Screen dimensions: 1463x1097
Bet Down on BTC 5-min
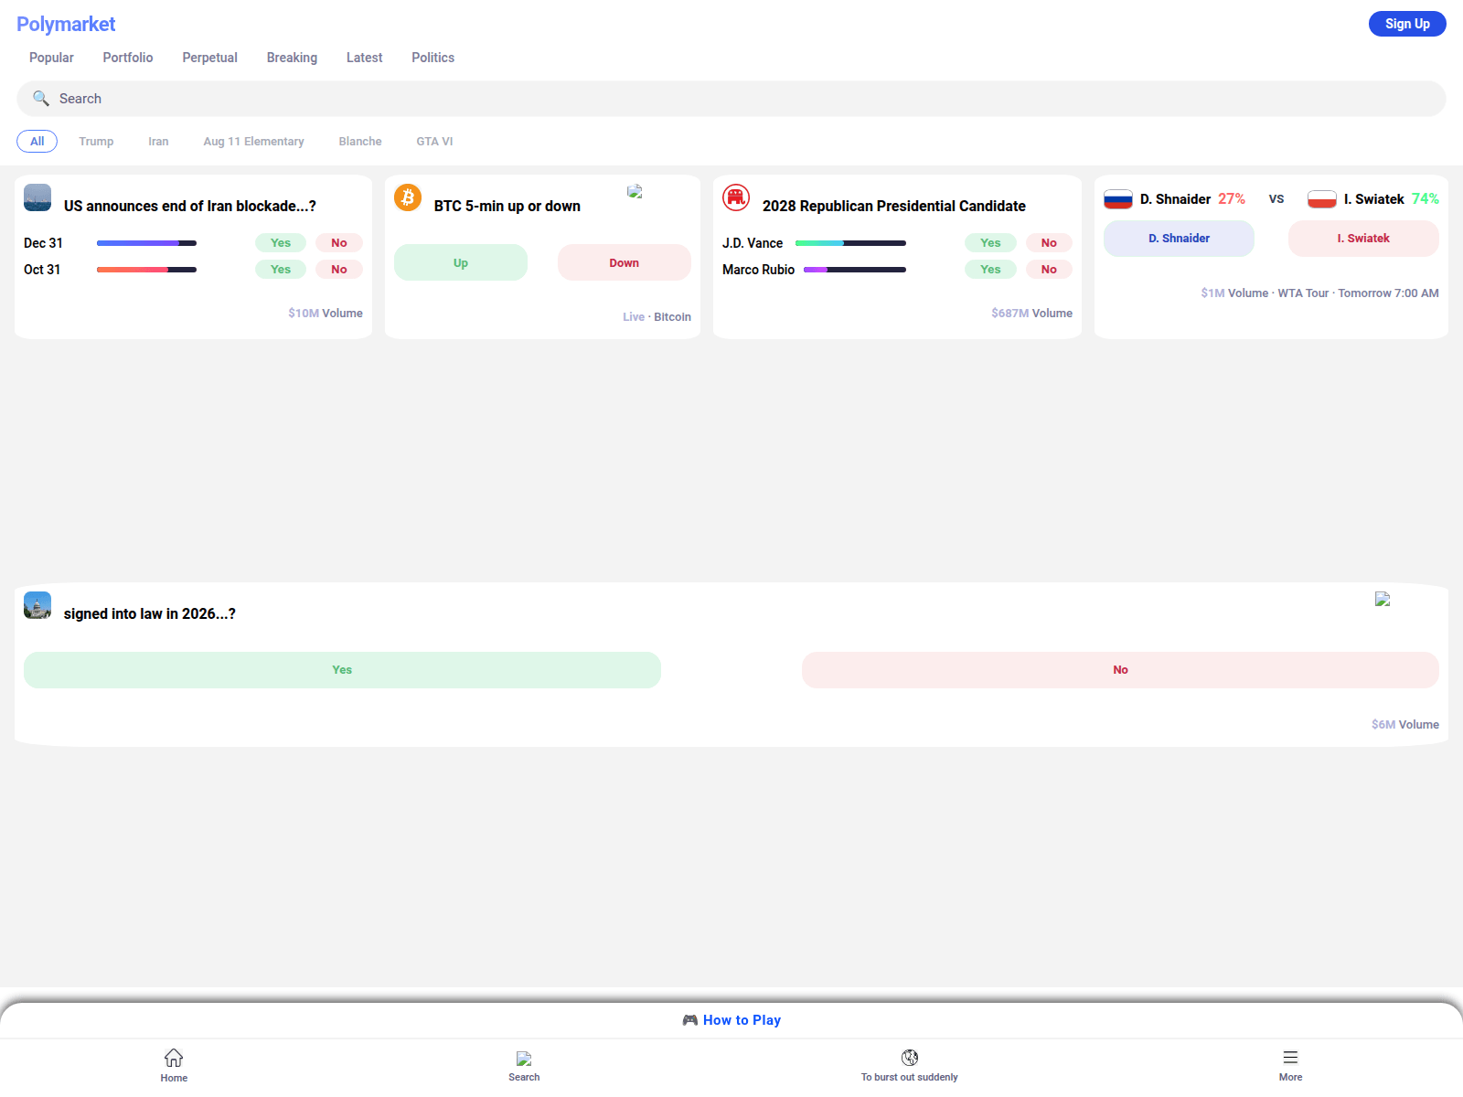coord(625,262)
